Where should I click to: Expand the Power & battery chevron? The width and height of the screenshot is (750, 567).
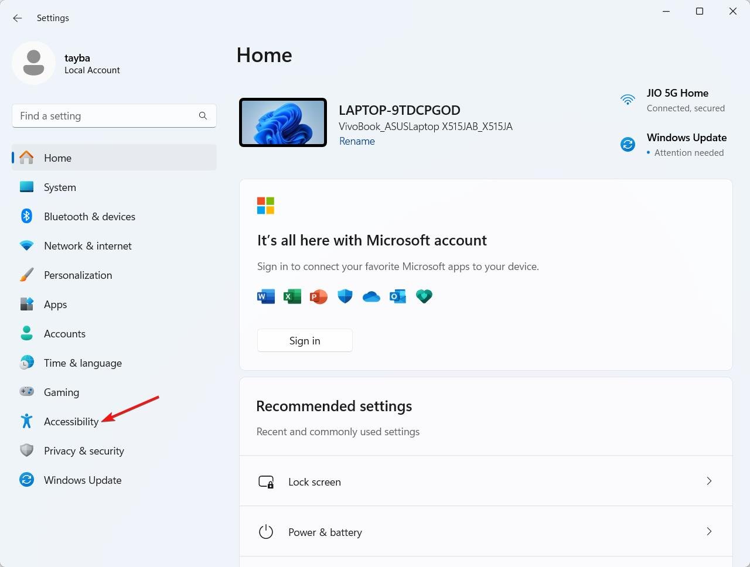(709, 531)
